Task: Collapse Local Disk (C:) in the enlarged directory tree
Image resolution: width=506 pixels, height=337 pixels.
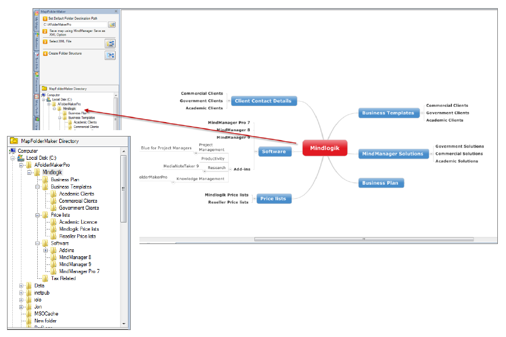Action: click(x=13, y=158)
